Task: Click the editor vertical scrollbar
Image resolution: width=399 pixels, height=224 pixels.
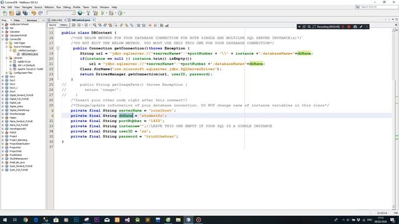Action: (393, 118)
